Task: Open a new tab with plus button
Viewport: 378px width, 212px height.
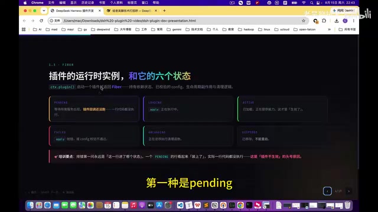Action: [164, 11]
